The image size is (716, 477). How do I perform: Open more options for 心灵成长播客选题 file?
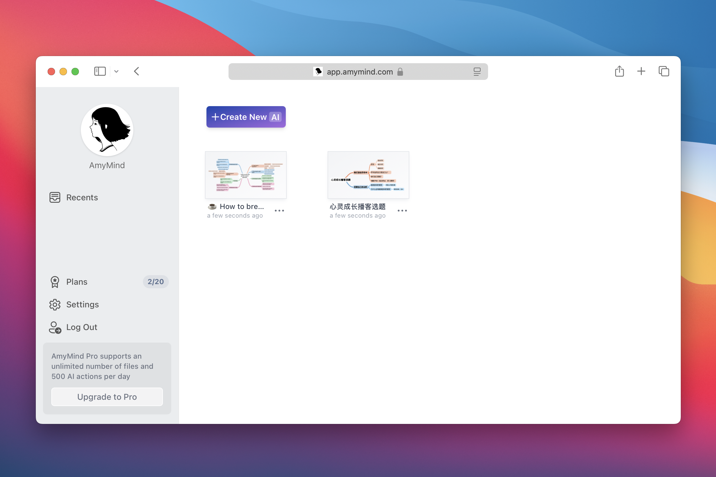402,210
